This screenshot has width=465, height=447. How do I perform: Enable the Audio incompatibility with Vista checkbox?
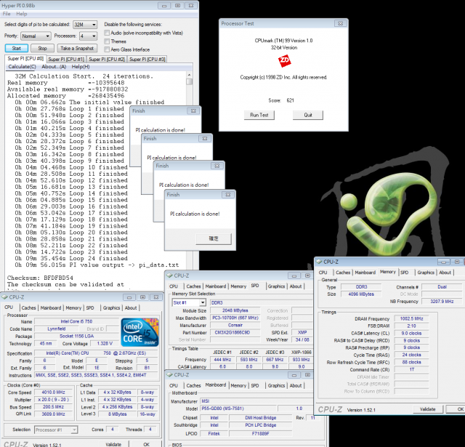(x=107, y=33)
